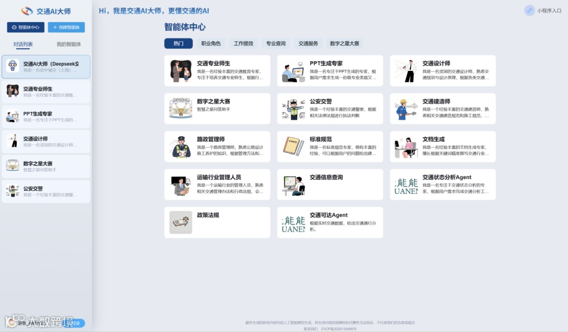Click the 数字之星大赛 card trophy image
The image size is (568, 332).
(181, 109)
